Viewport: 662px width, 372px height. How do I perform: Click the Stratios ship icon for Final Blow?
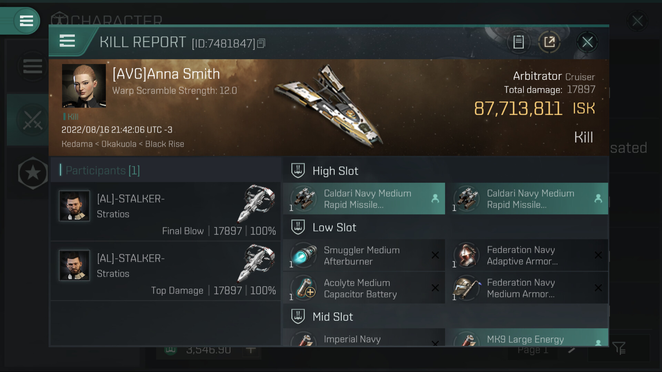(258, 203)
